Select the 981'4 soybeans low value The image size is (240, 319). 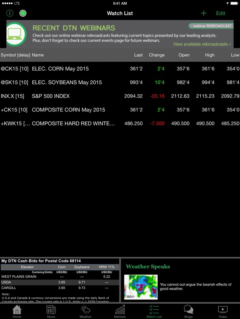(233, 82)
